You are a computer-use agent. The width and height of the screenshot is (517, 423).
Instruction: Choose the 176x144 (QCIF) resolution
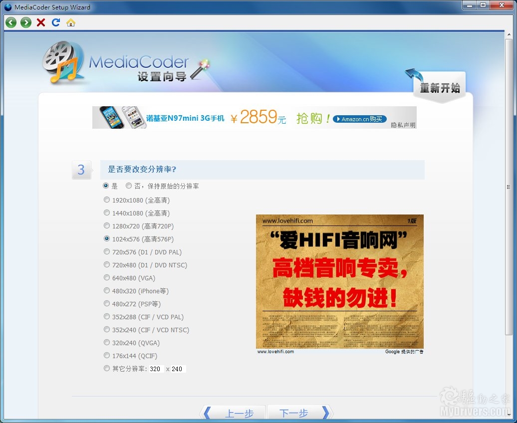[x=106, y=356]
